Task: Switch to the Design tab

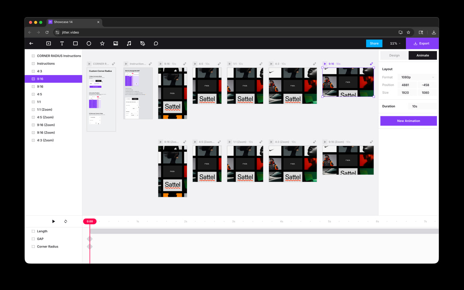Action: click(394, 55)
